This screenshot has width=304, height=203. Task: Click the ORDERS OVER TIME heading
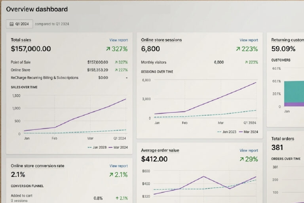pos(286,159)
